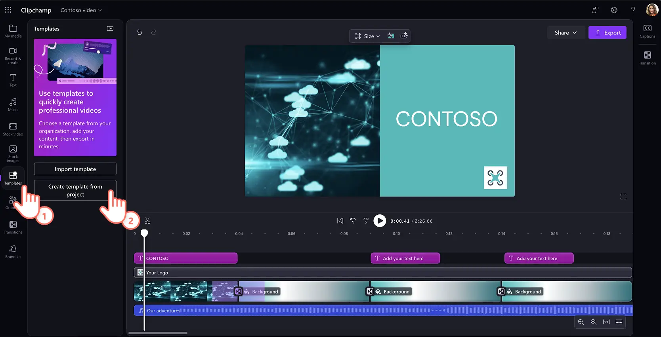Screen dimensions: 661x337
Task: Click the CONTOSO title in preview
Action: [446, 119]
